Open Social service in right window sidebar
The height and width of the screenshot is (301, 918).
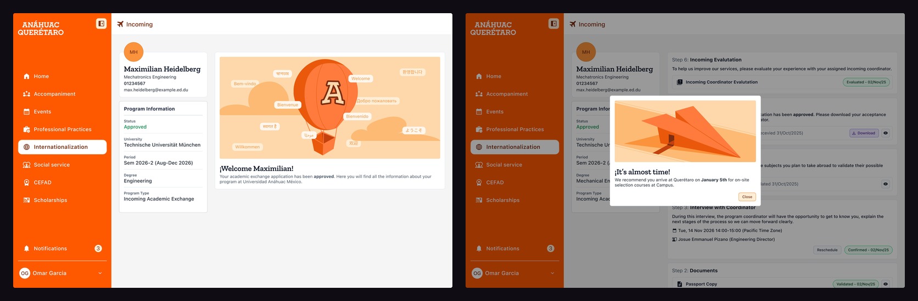pos(514,165)
